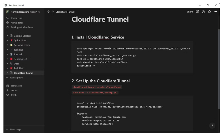Click the Notion app icon in title bar
Viewport: 222px width, 135px height.
pos(6,5)
